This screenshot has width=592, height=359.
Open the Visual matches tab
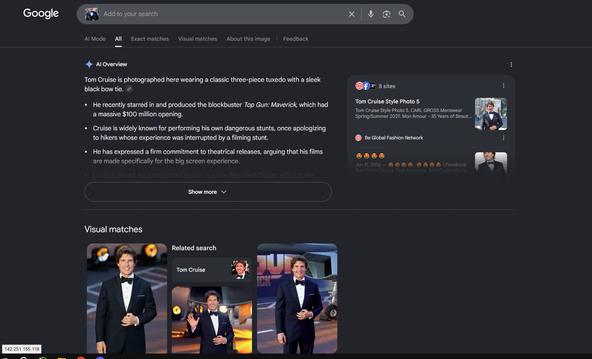click(x=198, y=39)
